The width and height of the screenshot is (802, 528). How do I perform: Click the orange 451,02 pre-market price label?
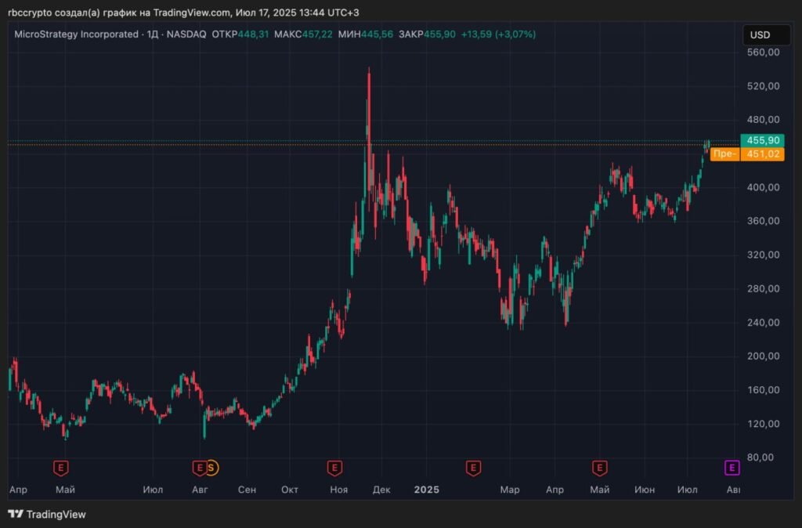762,154
